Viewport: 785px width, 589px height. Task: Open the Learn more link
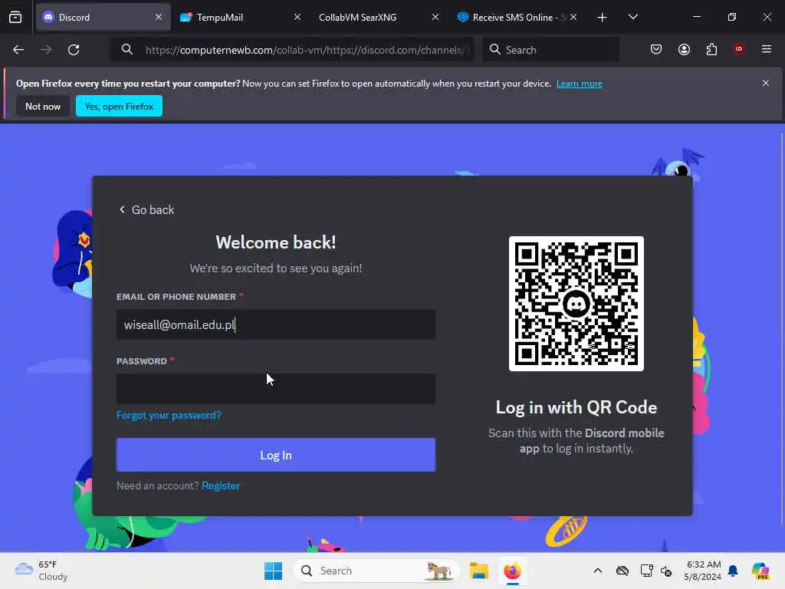click(580, 84)
